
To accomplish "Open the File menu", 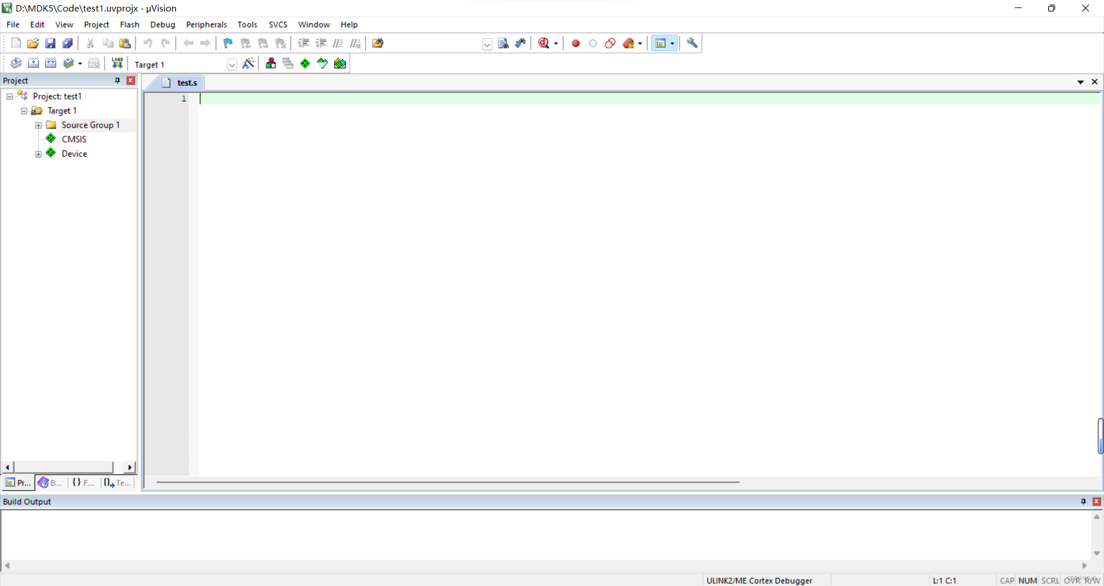I will (x=13, y=25).
